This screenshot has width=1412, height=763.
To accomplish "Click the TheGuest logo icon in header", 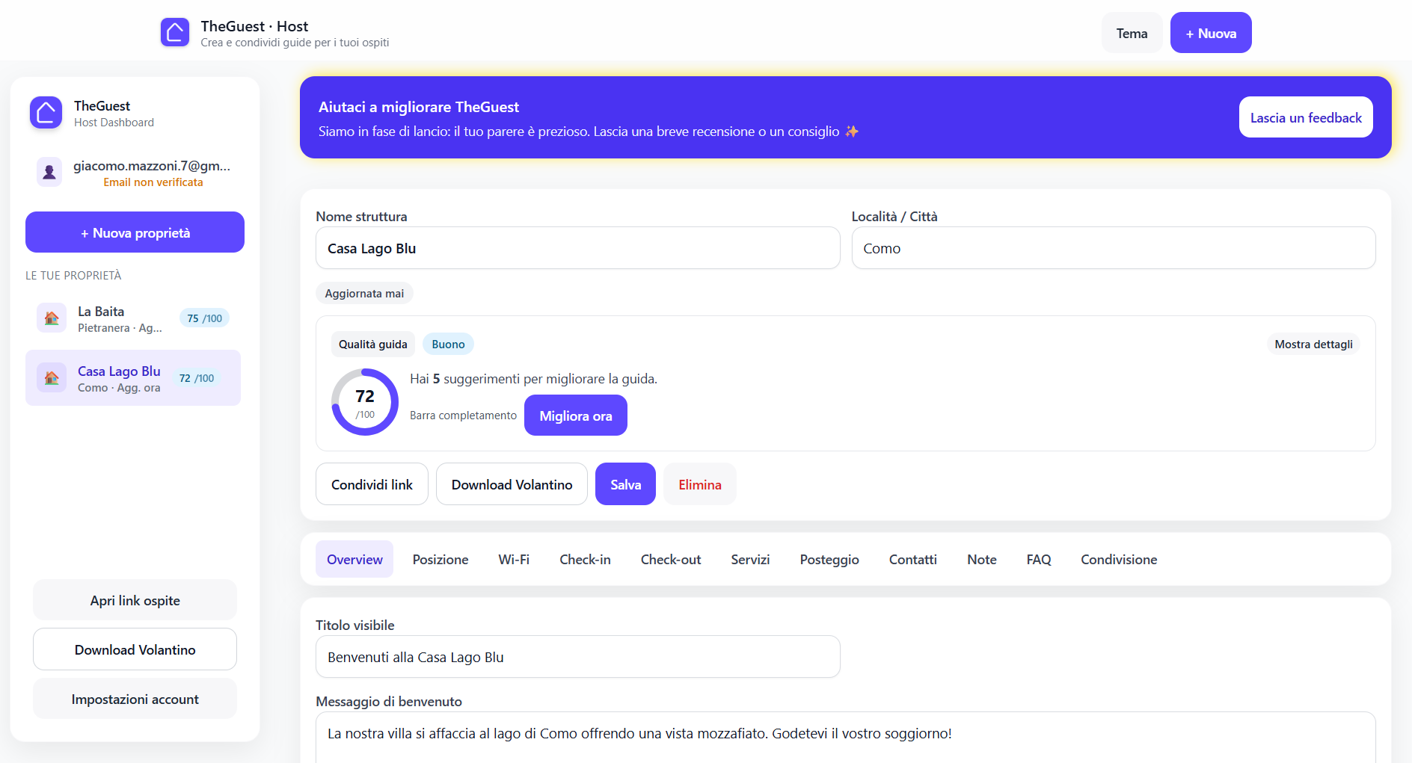I will [175, 32].
